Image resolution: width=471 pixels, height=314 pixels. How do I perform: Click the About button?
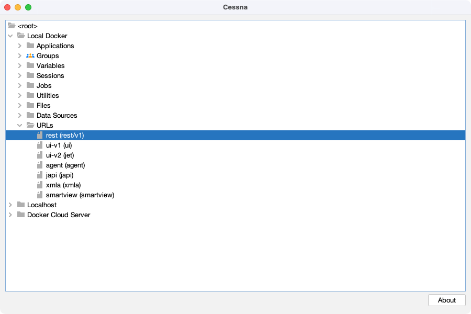(x=446, y=300)
